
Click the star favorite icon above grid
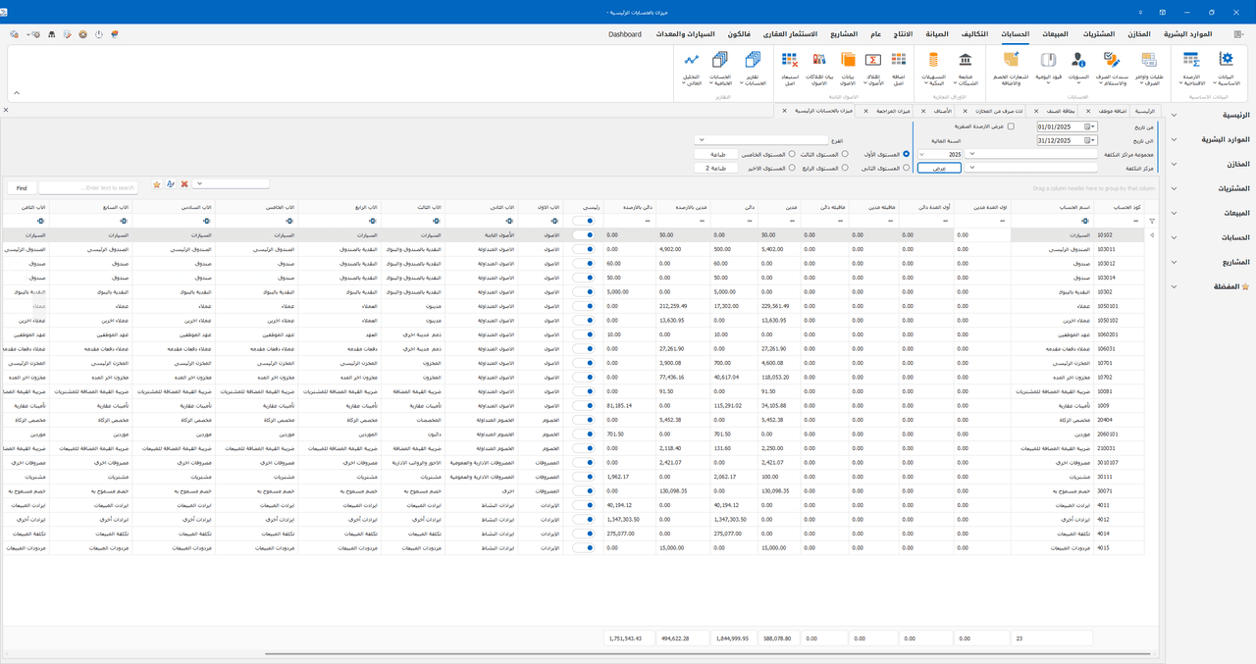157,184
